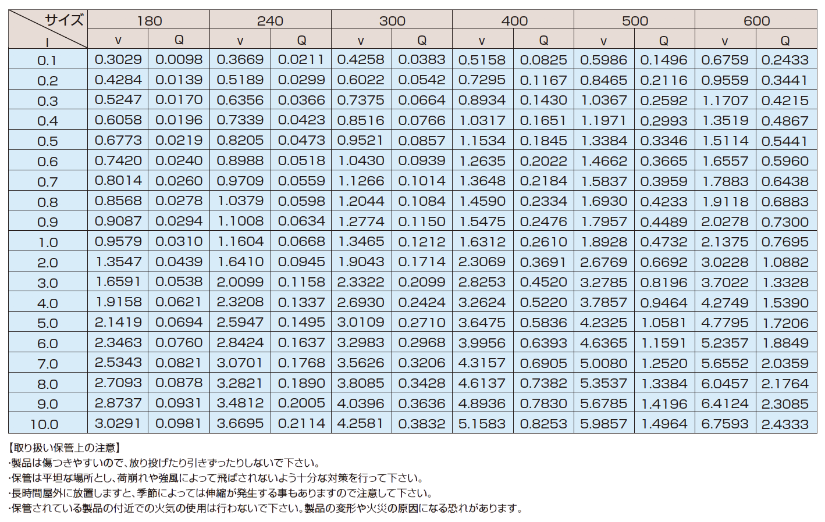Click the cell containing value 0.3029
This screenshot has width=825, height=522.
118,60
